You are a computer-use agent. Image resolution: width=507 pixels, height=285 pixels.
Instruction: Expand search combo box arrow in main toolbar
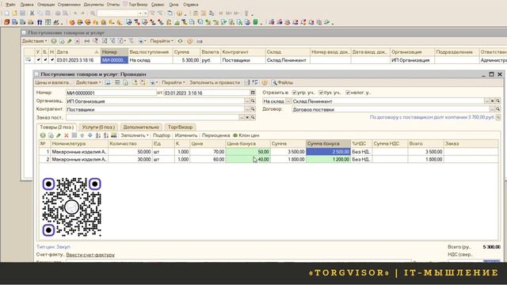(140, 13)
